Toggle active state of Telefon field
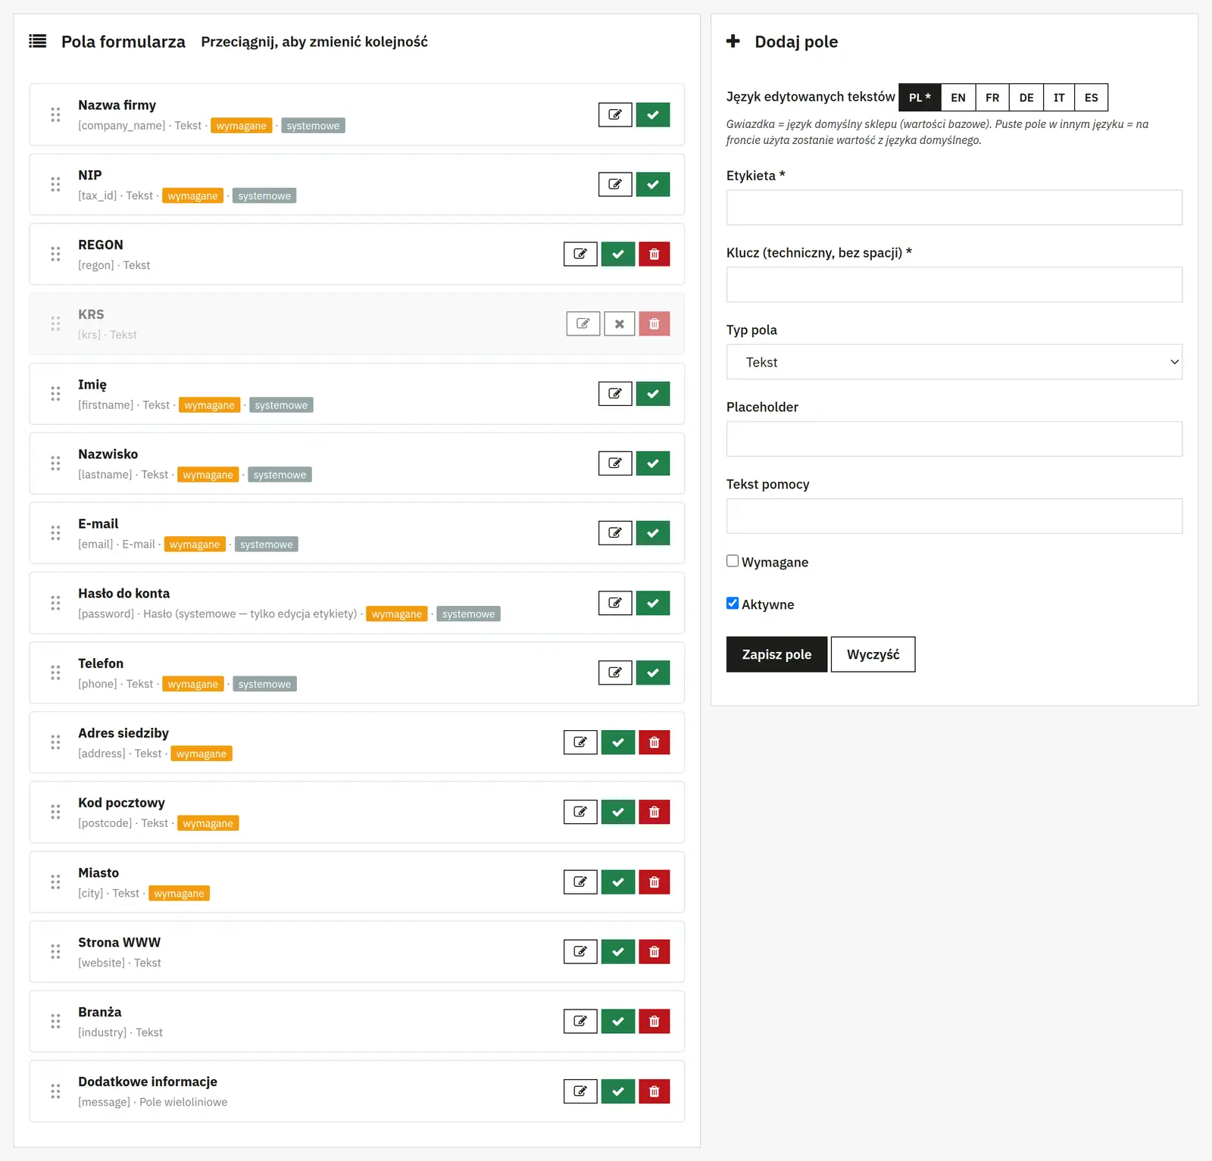The height and width of the screenshot is (1161, 1212). (x=653, y=673)
